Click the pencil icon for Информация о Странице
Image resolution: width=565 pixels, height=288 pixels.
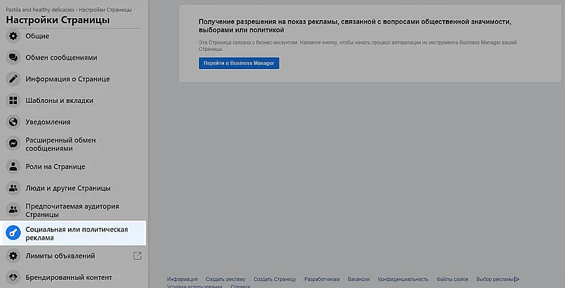coord(13,79)
